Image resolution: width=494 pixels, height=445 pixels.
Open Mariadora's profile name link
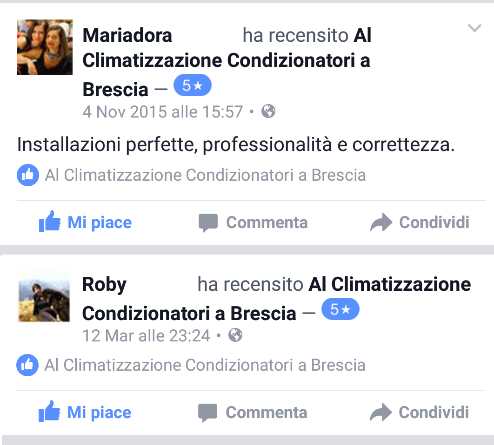point(127,35)
